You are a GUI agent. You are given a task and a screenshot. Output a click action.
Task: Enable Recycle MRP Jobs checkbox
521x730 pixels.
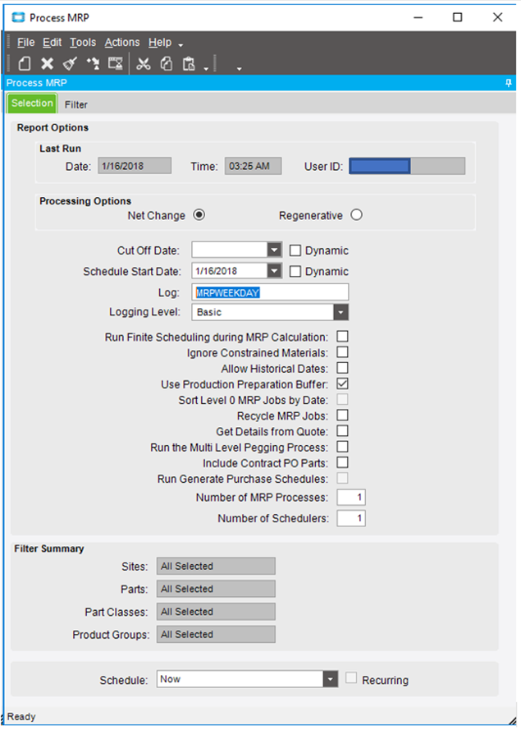(342, 416)
